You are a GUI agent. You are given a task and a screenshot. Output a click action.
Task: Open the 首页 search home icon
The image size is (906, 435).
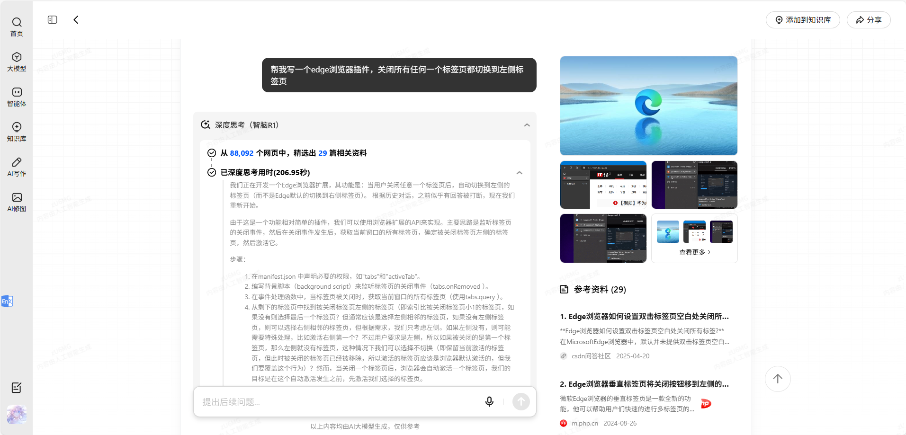coord(17,27)
